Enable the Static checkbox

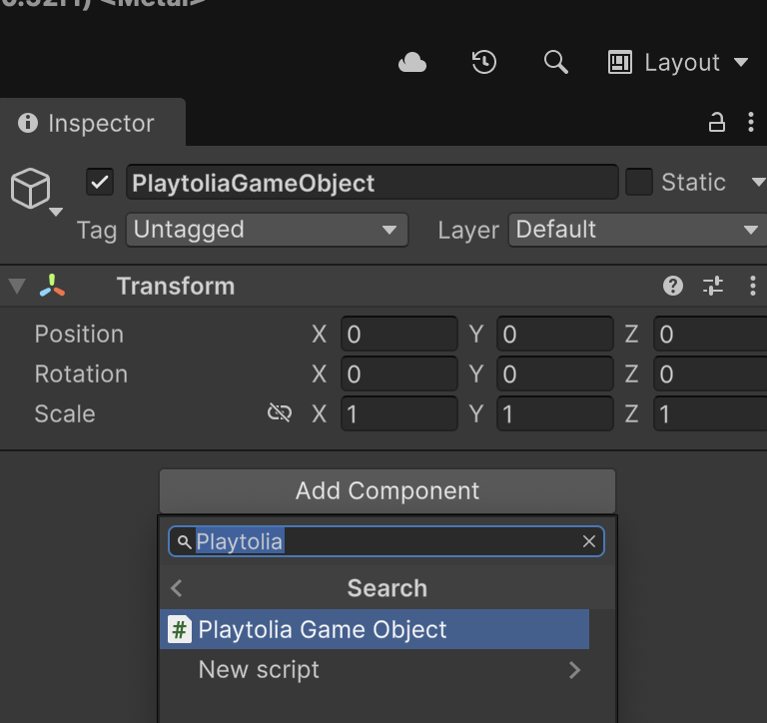tap(639, 182)
